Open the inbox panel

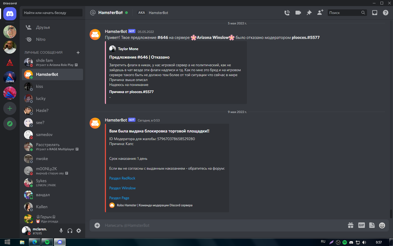[375, 13]
